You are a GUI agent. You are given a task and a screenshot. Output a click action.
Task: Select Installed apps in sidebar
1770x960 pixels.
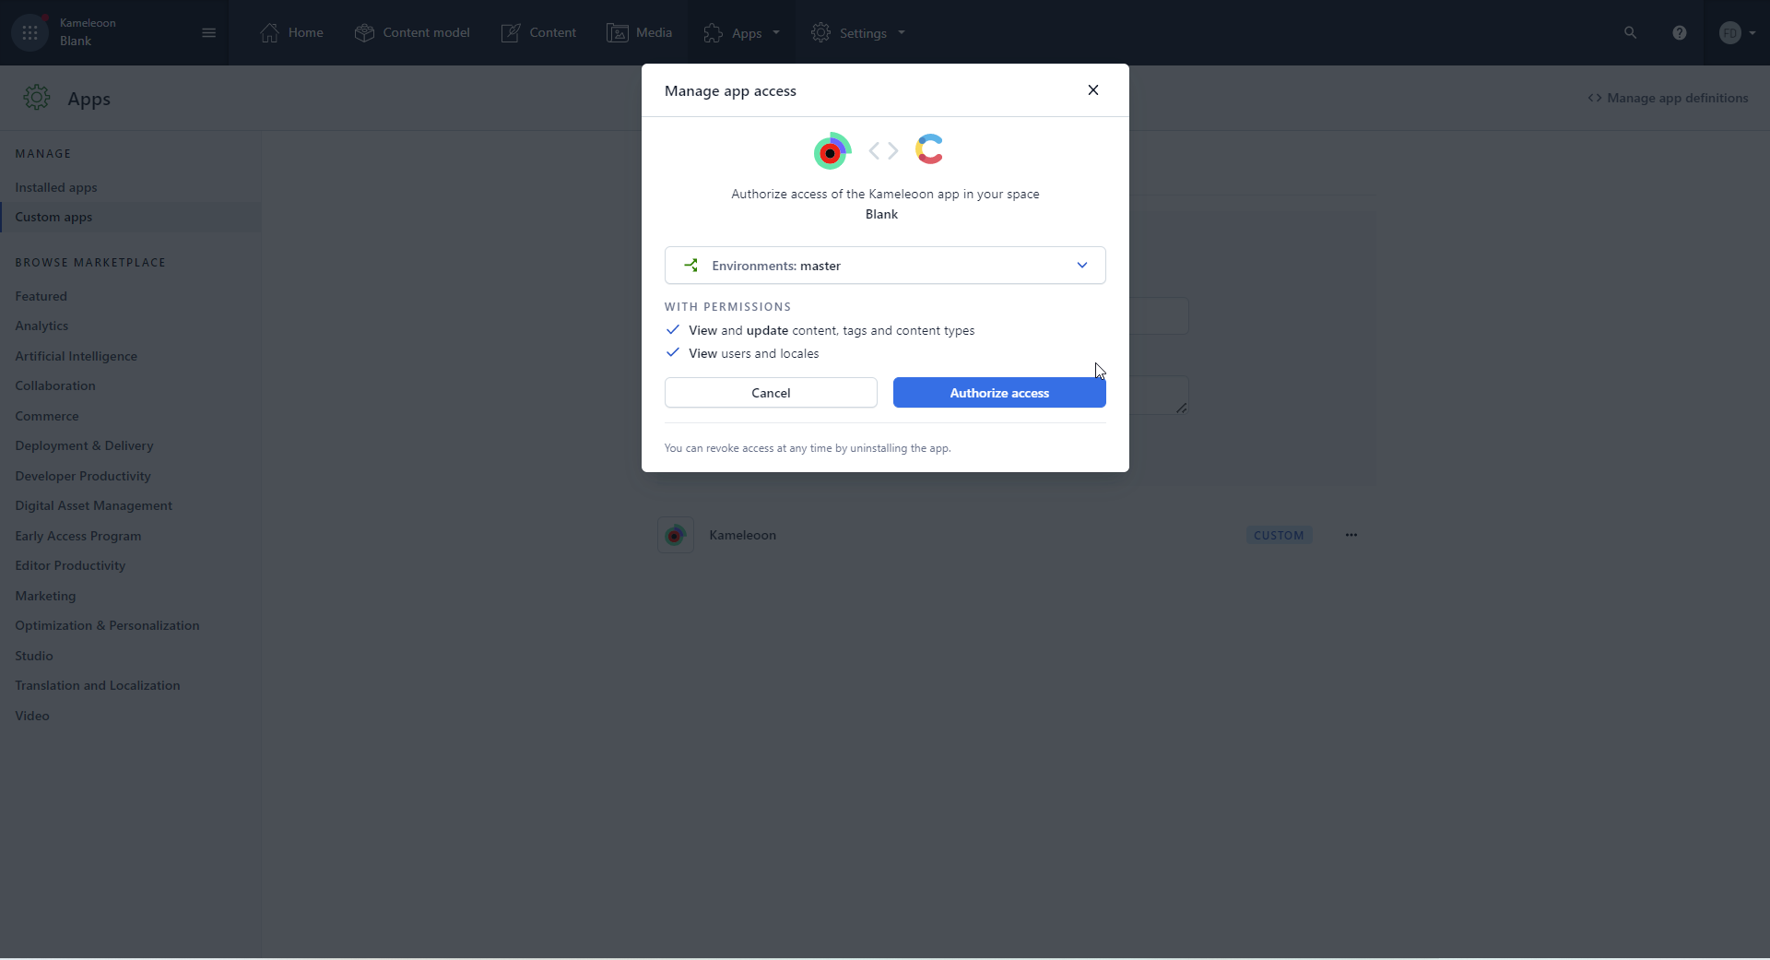tap(56, 187)
